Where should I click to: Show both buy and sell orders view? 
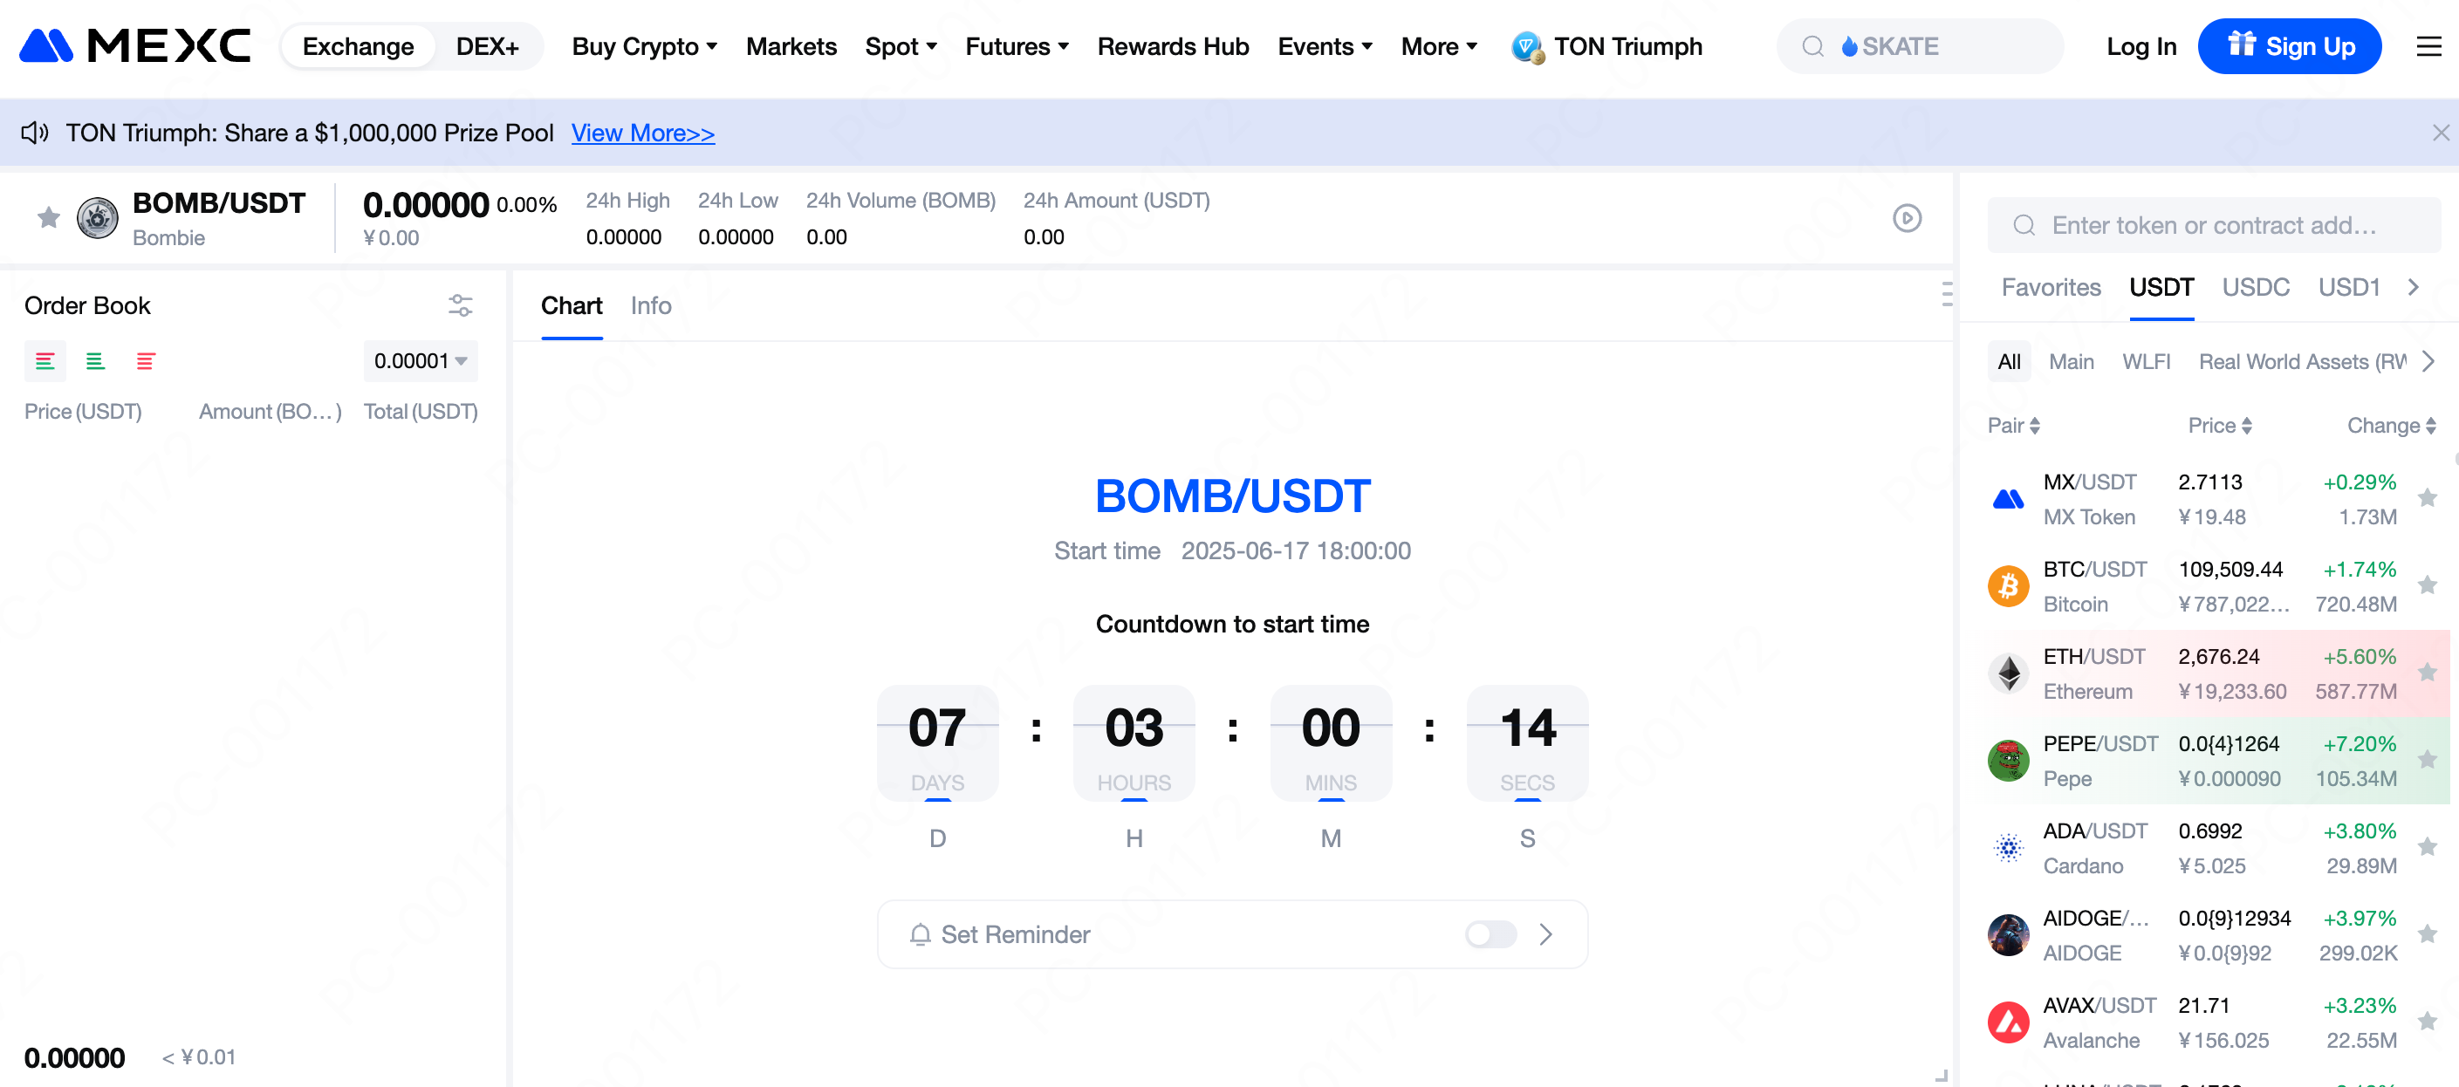pyautogui.click(x=45, y=361)
